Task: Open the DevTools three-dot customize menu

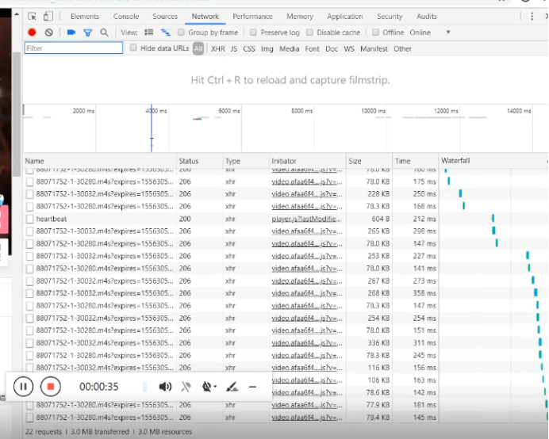Action: [x=532, y=17]
